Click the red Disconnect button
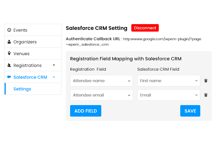Screen dimensions: 216x145 pyautogui.click(x=145, y=28)
